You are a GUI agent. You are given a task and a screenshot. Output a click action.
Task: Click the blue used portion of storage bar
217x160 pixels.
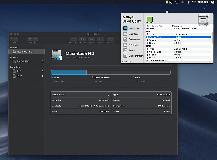[69, 72]
